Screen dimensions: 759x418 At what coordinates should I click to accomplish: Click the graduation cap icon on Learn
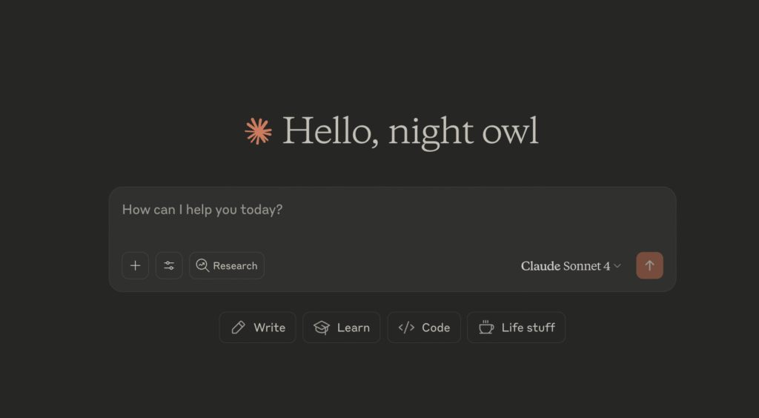pyautogui.click(x=322, y=328)
